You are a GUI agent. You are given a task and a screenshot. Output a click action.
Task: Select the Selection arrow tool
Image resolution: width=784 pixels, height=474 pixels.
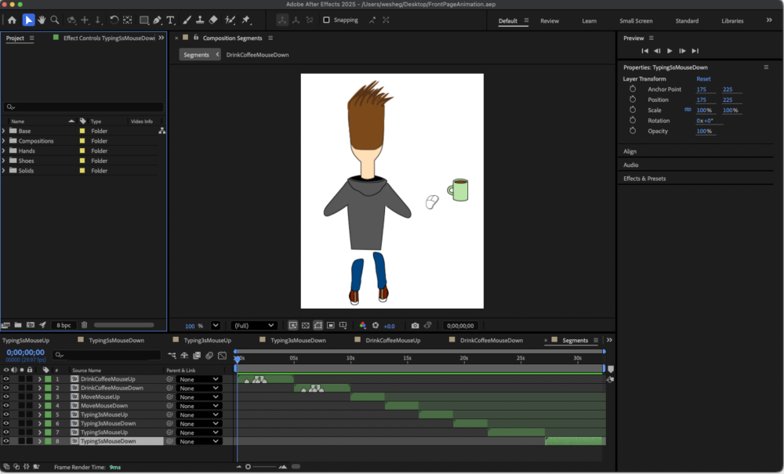(x=28, y=20)
